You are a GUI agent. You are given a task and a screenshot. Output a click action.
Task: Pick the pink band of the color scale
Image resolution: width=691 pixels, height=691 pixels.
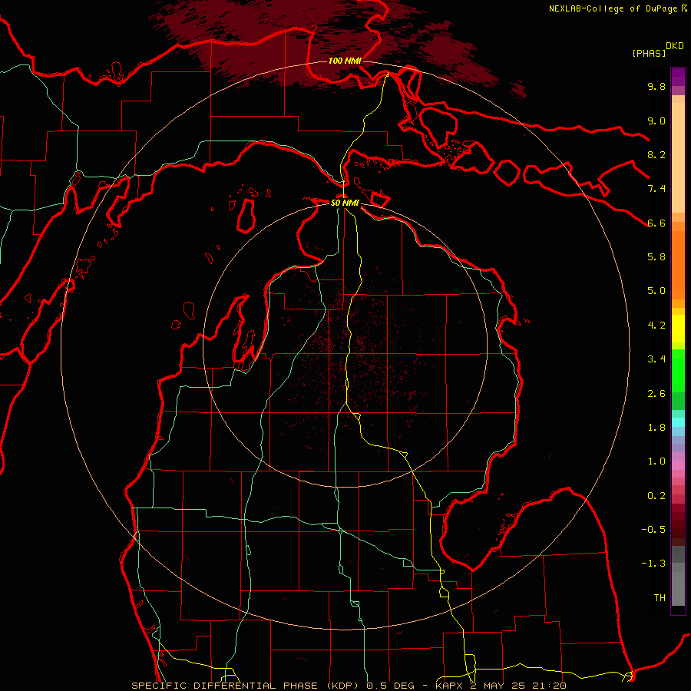678,465
